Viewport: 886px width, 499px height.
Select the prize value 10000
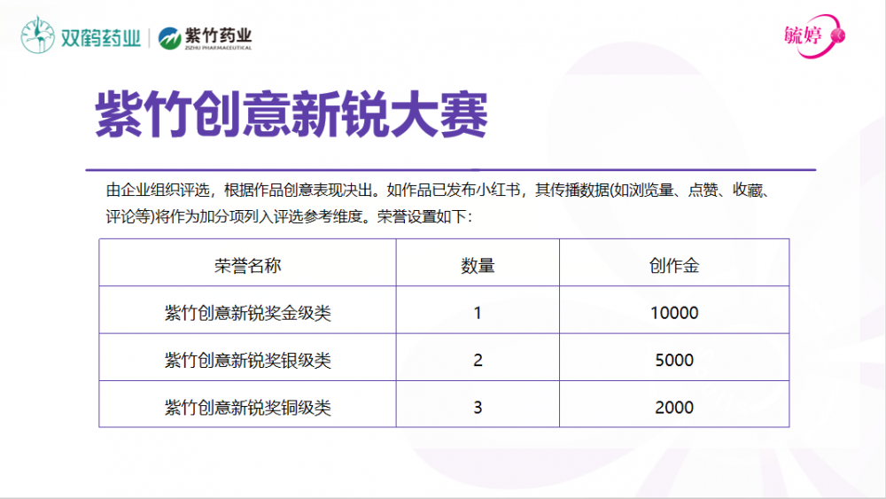pos(674,313)
